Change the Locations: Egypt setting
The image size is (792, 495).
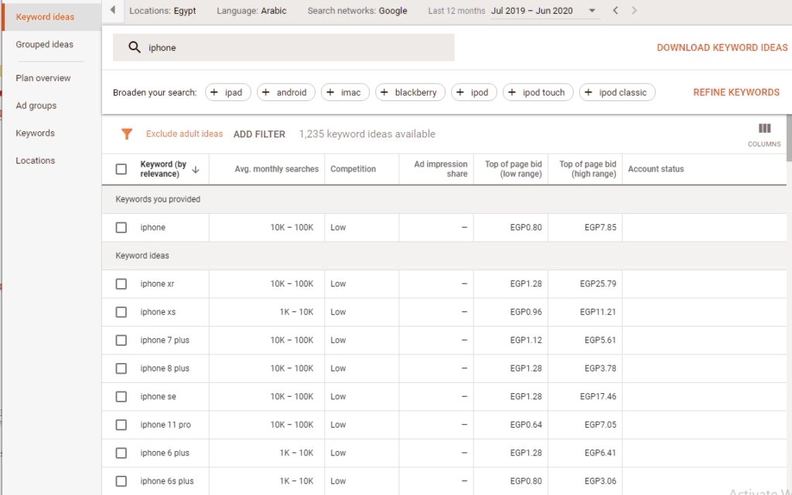click(162, 11)
